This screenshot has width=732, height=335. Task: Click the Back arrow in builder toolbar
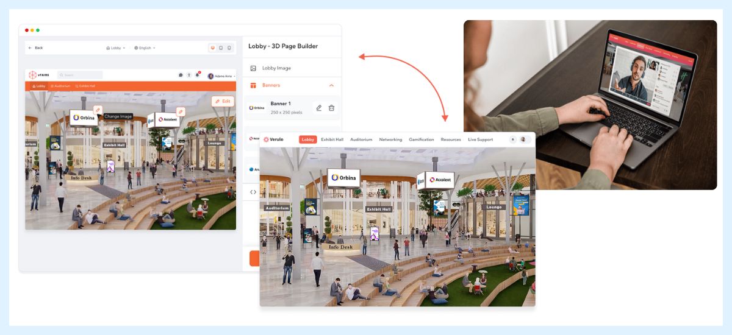pos(30,48)
